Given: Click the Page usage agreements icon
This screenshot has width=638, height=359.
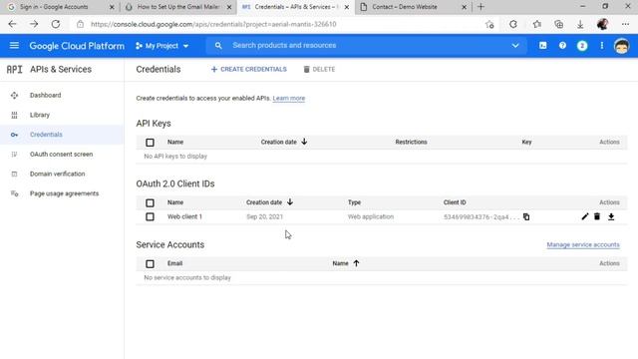Looking at the screenshot, I should click(x=14, y=193).
